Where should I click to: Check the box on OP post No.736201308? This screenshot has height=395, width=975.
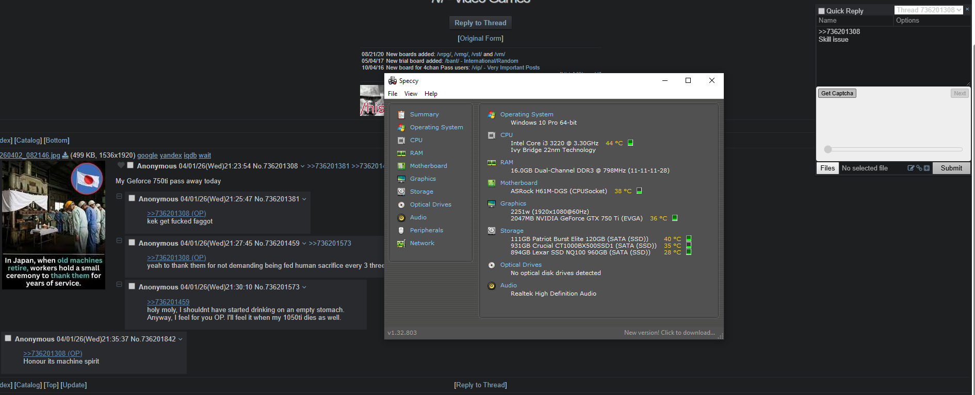pyautogui.click(x=131, y=165)
